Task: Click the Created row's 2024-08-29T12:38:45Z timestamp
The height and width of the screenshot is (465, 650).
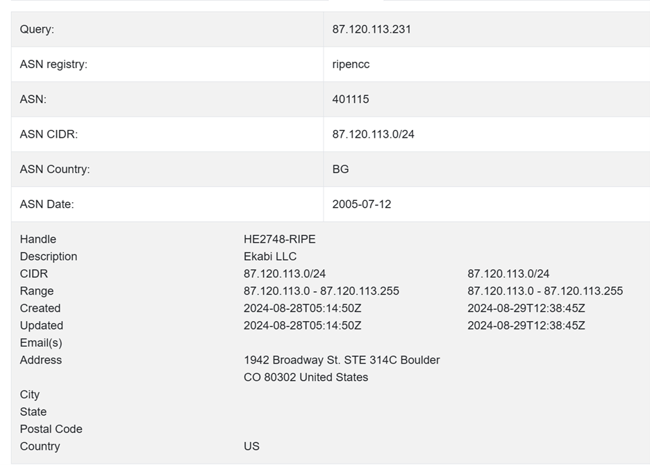Action: pyautogui.click(x=526, y=308)
